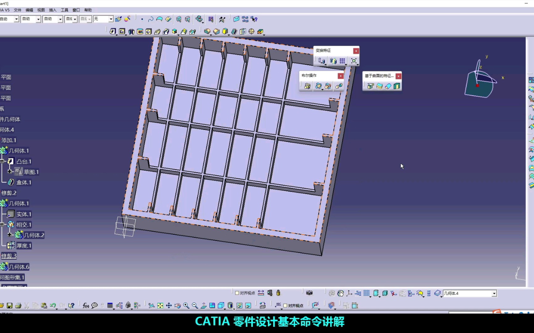Select 实体.1 in the spec tree
Screen dimensions: 534x333
coord(24,214)
